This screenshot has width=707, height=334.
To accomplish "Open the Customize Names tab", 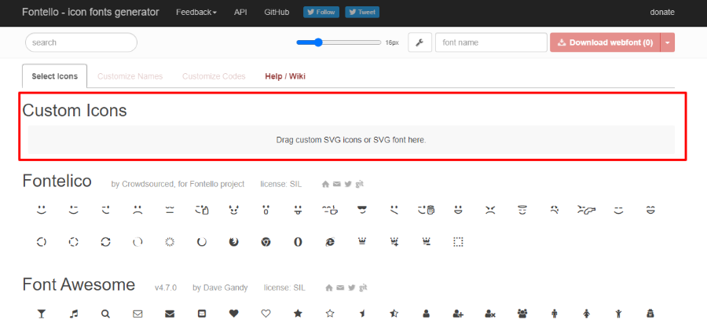I will pyautogui.click(x=130, y=76).
